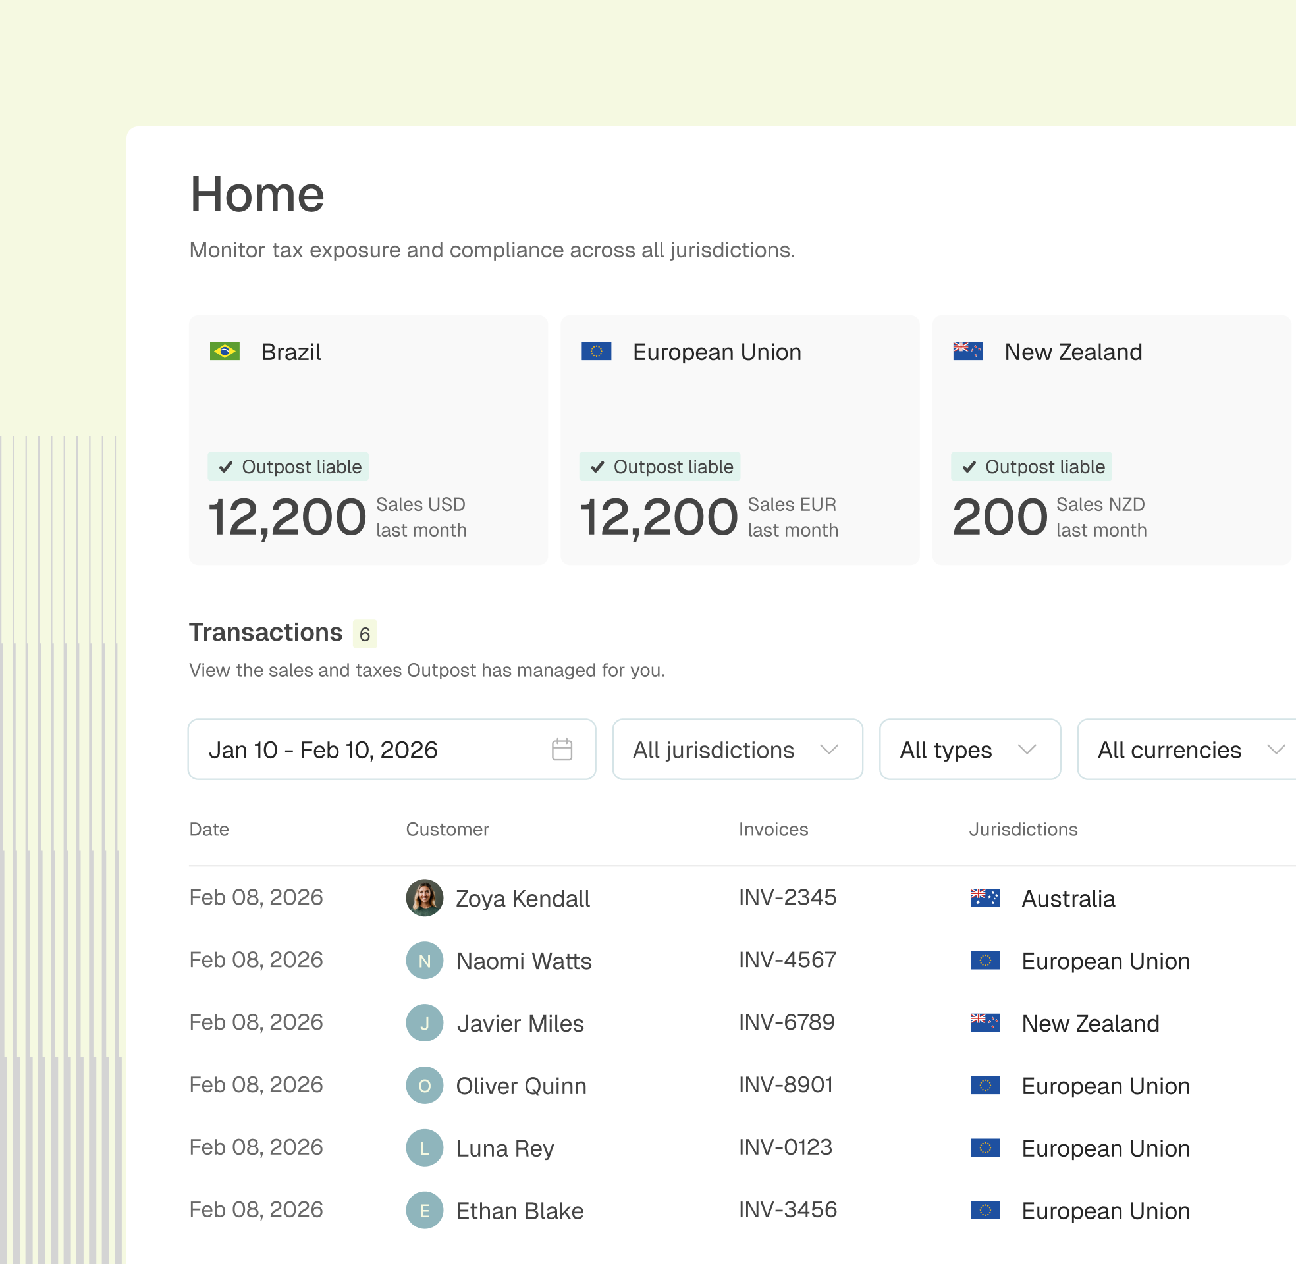Click the Brazil flag icon
This screenshot has height=1264, width=1296.
coord(225,351)
